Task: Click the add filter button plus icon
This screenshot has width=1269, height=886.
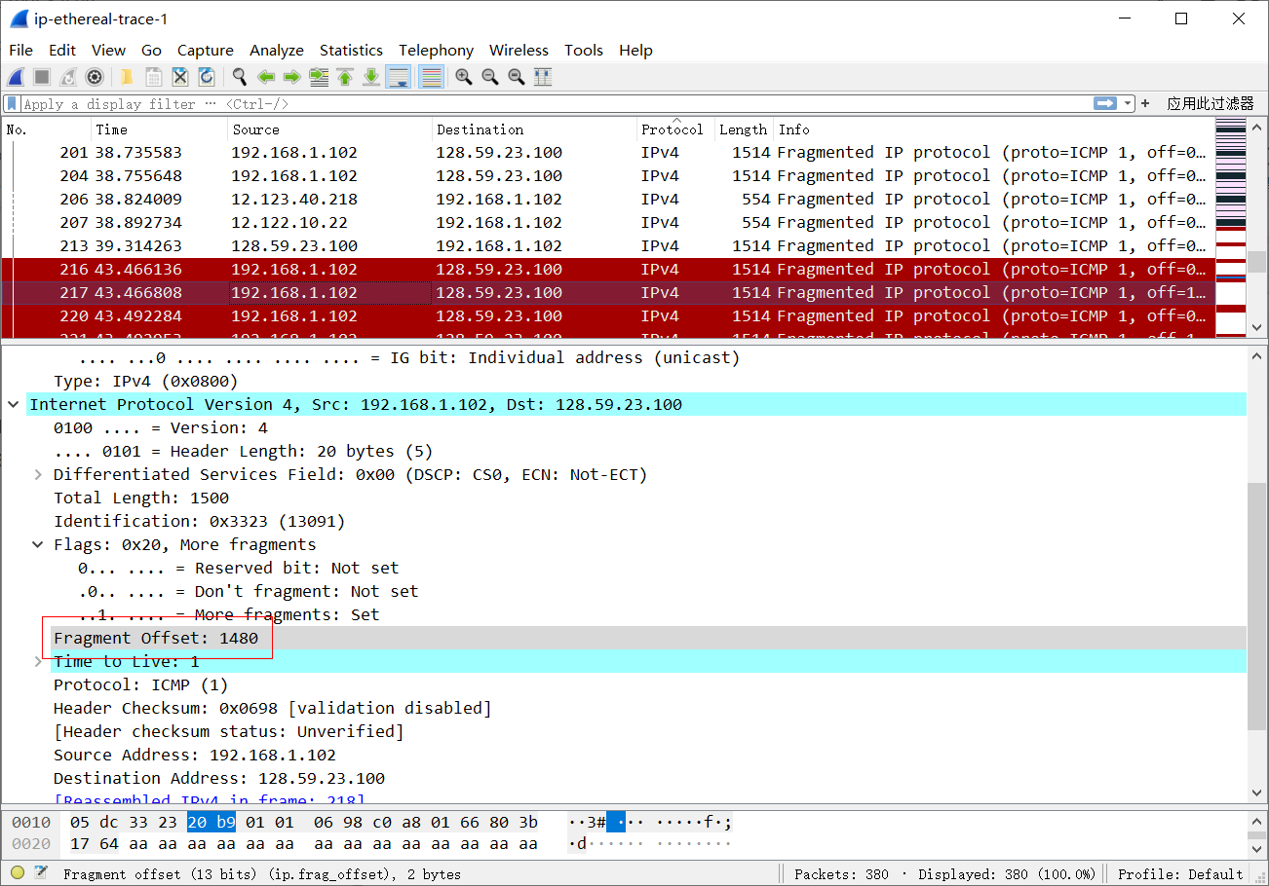Action: pyautogui.click(x=1145, y=103)
